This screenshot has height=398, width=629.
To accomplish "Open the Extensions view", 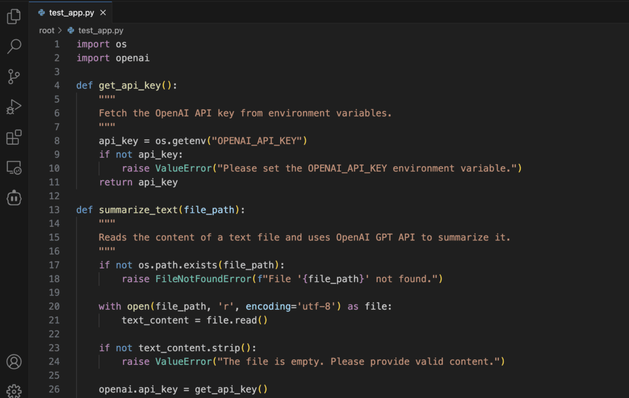I will click(x=14, y=137).
